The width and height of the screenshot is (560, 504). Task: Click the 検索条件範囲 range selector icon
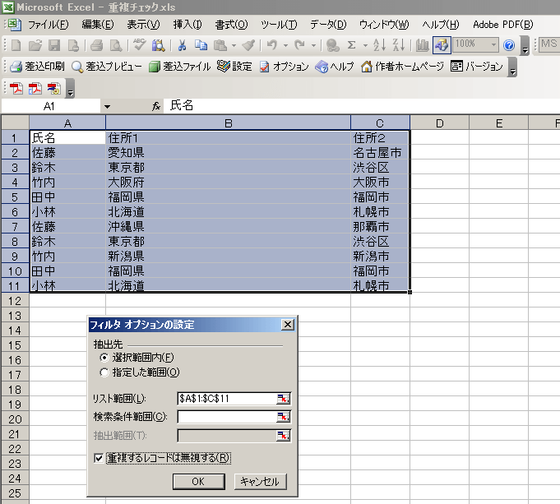pyautogui.click(x=283, y=417)
